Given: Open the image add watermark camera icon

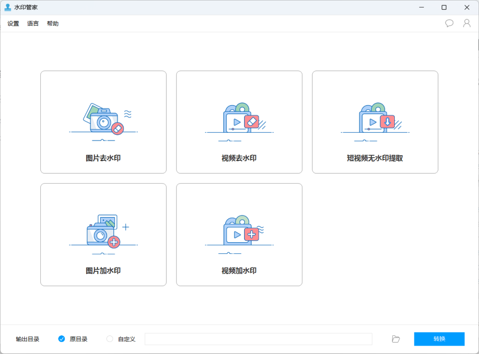Looking at the screenshot, I should pyautogui.click(x=103, y=231).
